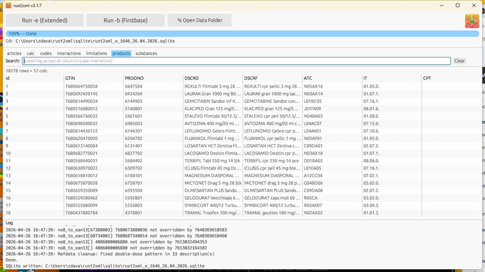Run the Firstbase (-b) export
Screen dimensions: 485x272
pyautogui.click(x=125, y=20)
